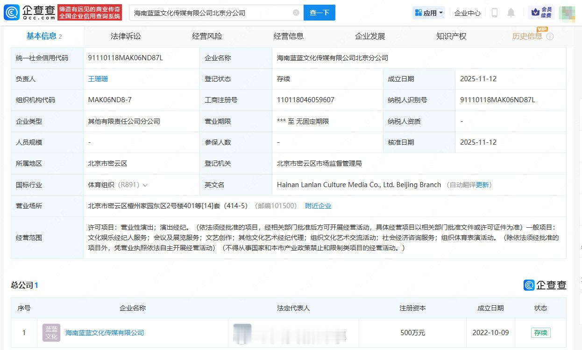
Task: Open the 应用 dropdown menu
Action: pos(429,13)
